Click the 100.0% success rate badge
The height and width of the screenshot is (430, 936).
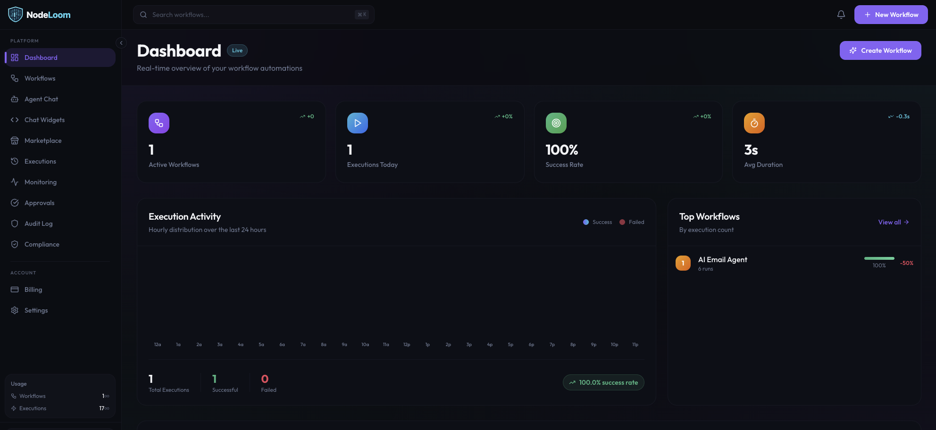pos(603,382)
